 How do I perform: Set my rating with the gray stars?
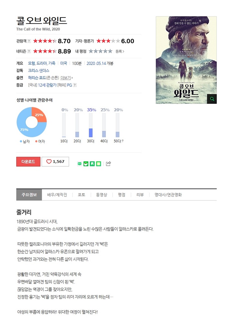pos(100,51)
